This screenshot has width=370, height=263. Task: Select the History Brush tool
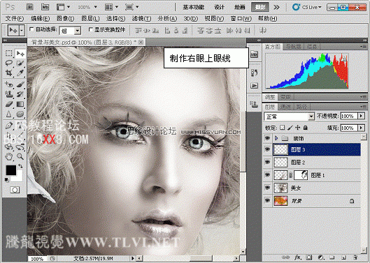(20, 94)
